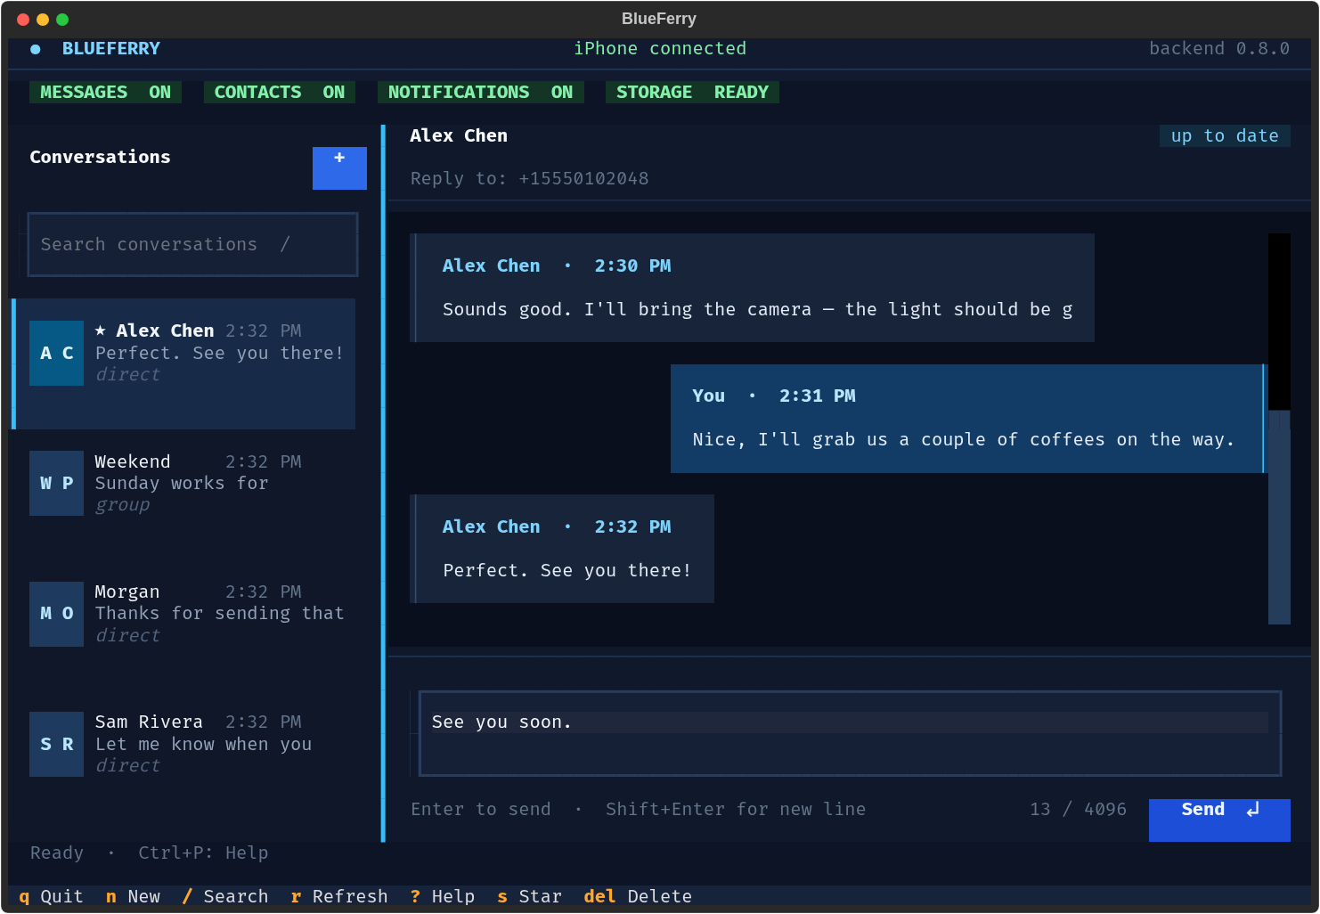Click the star marker on Alex Chen

pos(101,331)
